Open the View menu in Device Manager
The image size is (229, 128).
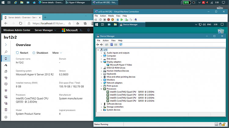pos(113,40)
